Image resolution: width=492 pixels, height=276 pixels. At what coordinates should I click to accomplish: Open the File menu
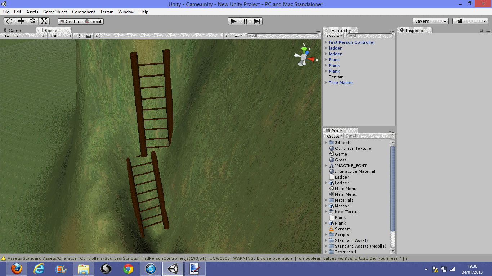pyautogui.click(x=6, y=12)
